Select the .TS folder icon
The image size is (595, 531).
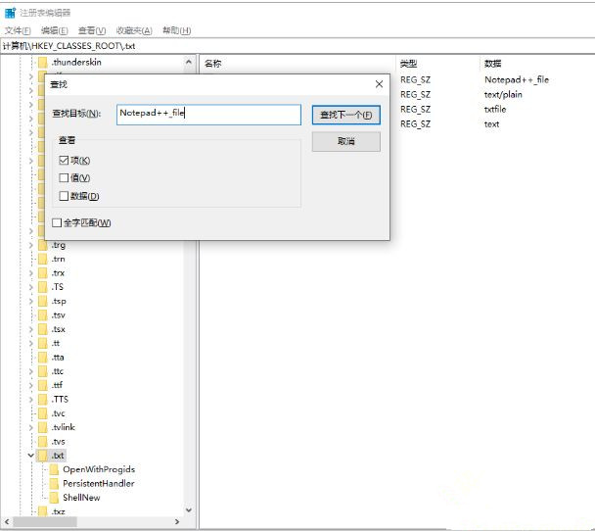(x=43, y=287)
